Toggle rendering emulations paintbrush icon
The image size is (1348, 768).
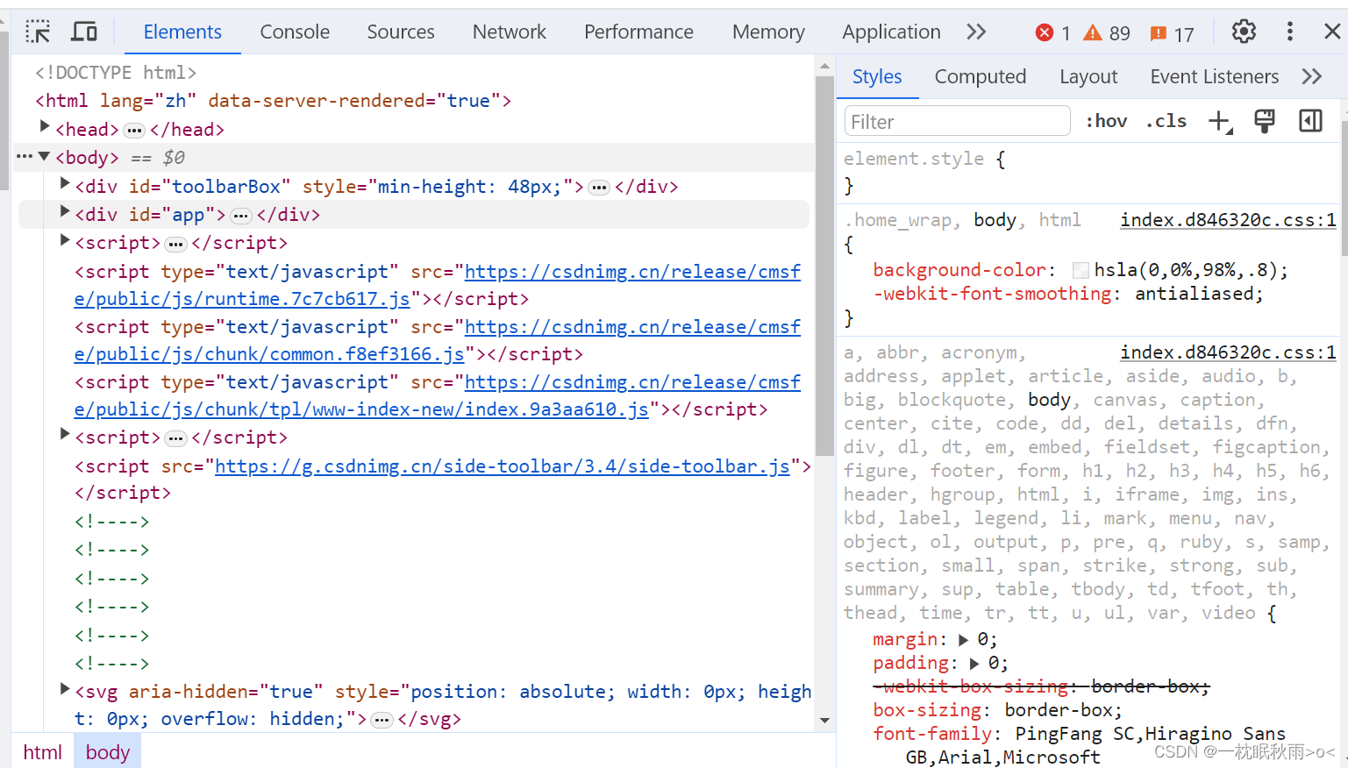[x=1265, y=121]
